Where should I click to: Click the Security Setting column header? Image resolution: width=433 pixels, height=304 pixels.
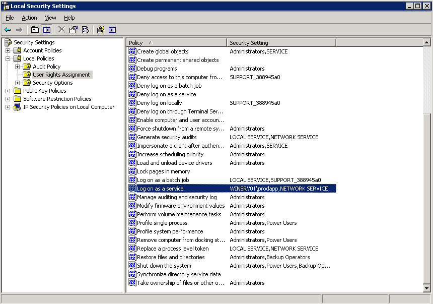281,43
